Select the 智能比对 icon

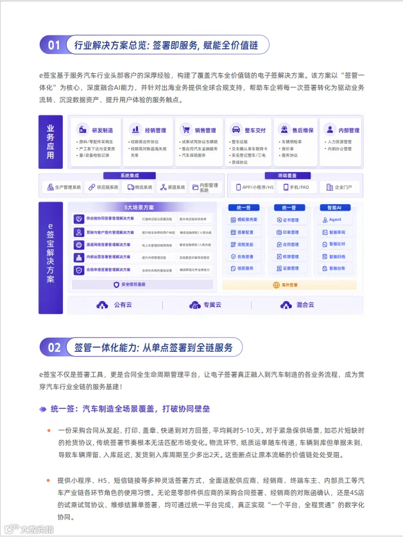pos(325,245)
